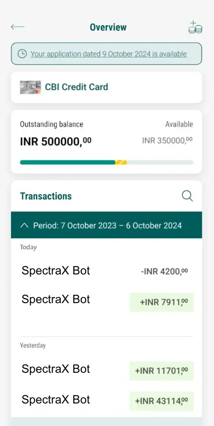
Task: Open the add coins icon
Action: coord(195,27)
